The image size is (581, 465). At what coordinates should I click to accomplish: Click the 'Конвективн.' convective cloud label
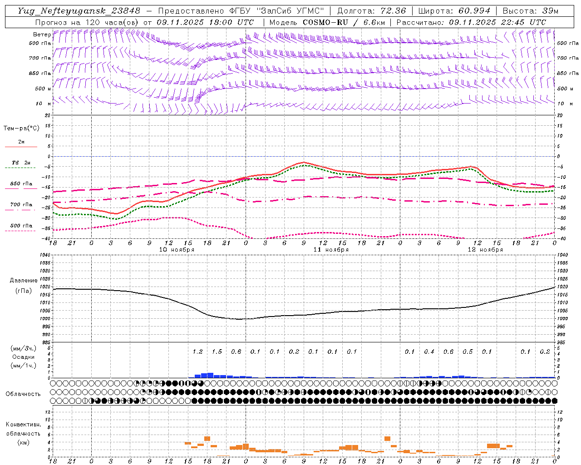point(23,425)
